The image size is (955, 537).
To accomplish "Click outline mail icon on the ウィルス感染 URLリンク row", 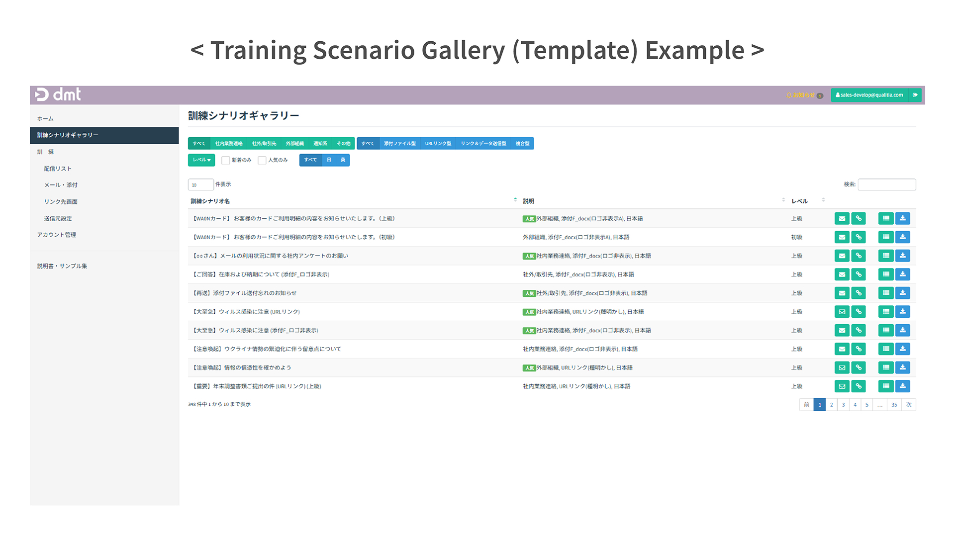I will (x=842, y=312).
